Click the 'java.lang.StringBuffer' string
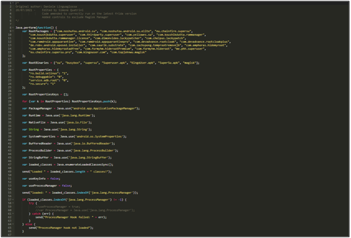 (x=88, y=157)
